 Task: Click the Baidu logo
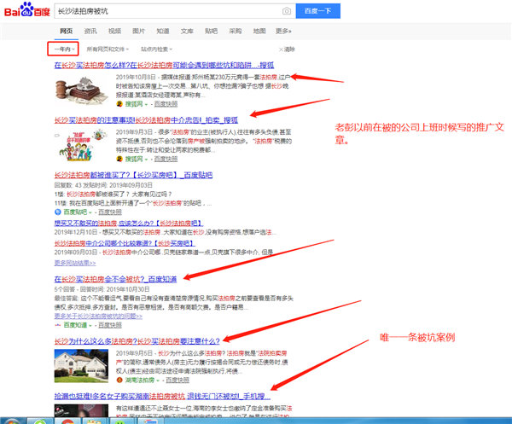26,11
